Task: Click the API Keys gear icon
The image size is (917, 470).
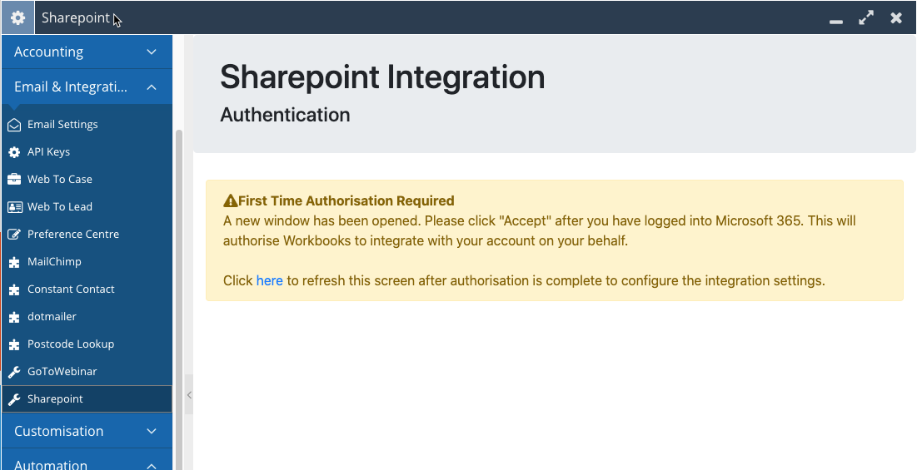Action: (x=14, y=151)
